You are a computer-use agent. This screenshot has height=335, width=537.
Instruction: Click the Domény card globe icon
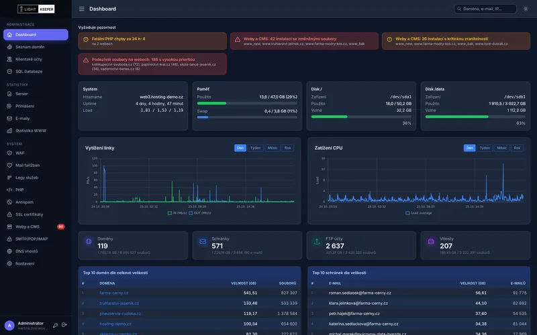click(x=89, y=241)
